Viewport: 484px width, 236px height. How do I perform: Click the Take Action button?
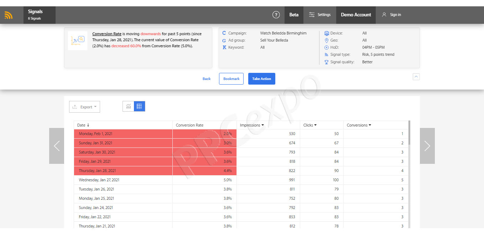click(262, 79)
